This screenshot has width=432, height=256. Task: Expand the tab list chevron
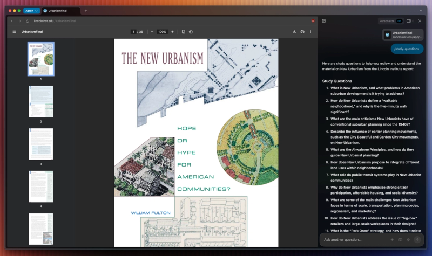[x=421, y=11]
